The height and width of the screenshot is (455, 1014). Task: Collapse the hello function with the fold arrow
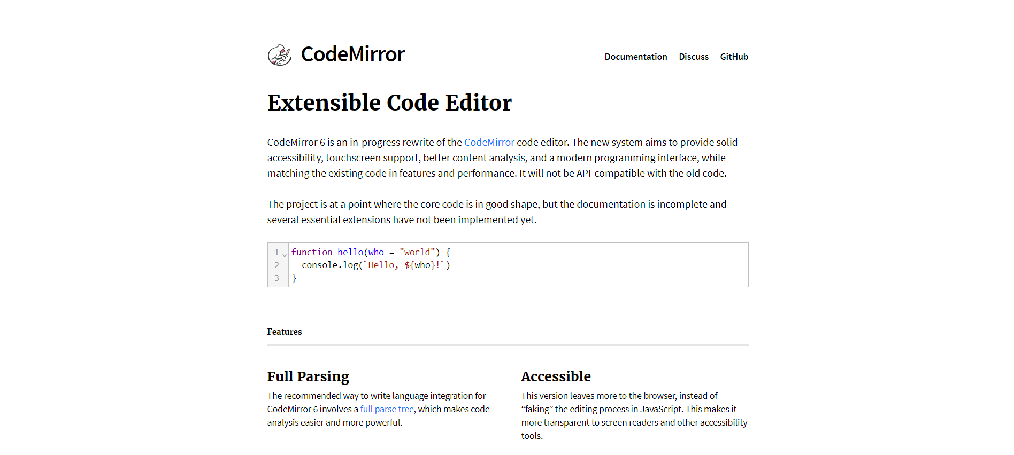[x=285, y=255]
